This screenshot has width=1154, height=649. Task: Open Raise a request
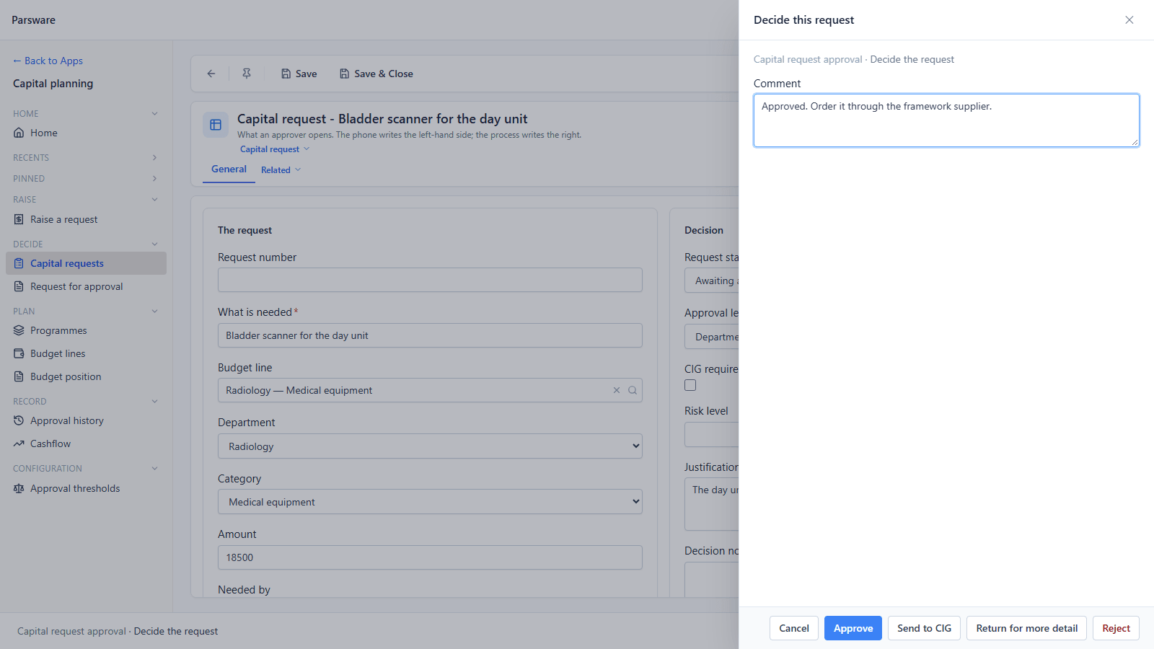[86, 219]
